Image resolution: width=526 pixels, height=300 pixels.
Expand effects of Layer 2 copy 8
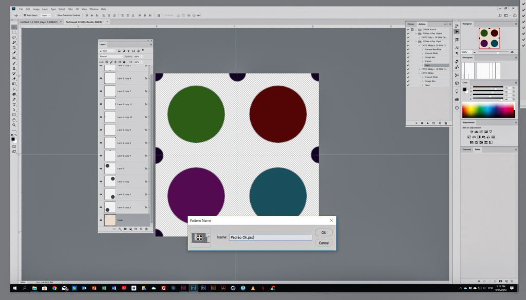click(x=149, y=78)
